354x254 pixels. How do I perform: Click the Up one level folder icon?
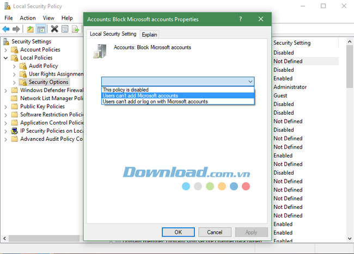30,29
